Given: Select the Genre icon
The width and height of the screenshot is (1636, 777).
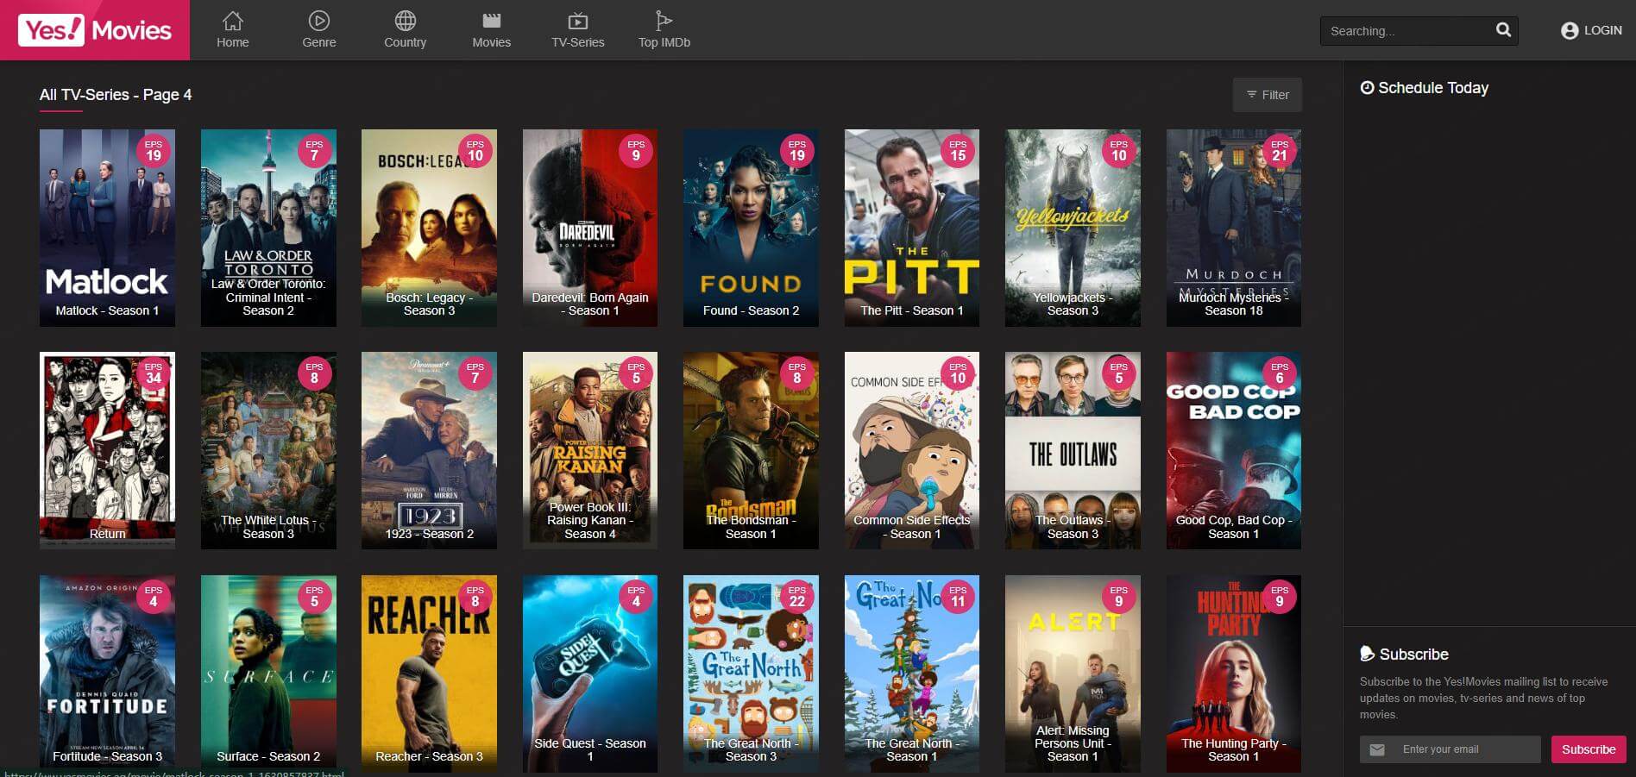Looking at the screenshot, I should coord(318,22).
